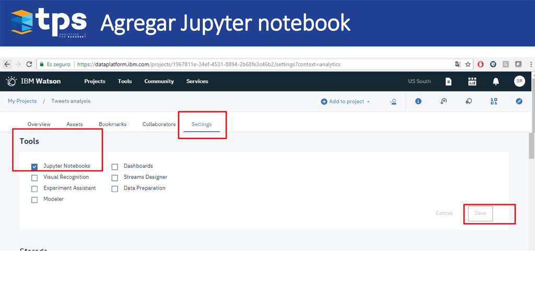Click the IBM Watson home link text
The width and height of the screenshot is (535, 301).
click(41, 81)
